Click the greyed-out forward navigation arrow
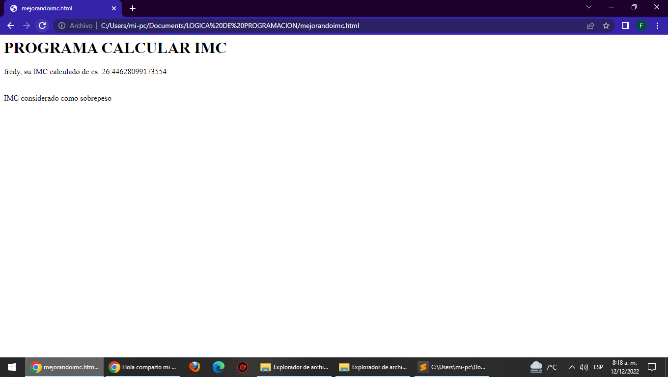 tap(27, 26)
